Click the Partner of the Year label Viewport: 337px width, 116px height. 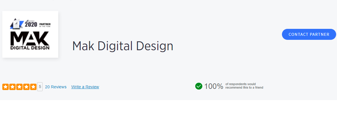(x=45, y=24)
